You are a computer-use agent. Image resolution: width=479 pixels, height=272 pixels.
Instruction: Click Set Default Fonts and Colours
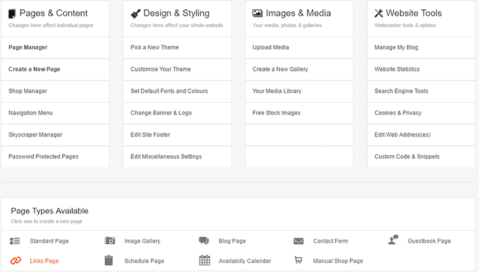pyautogui.click(x=169, y=91)
